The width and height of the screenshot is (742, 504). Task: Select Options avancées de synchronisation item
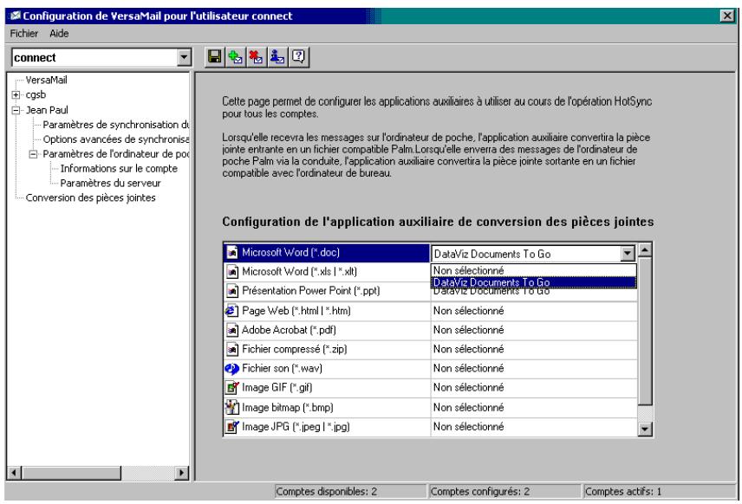[x=115, y=139]
